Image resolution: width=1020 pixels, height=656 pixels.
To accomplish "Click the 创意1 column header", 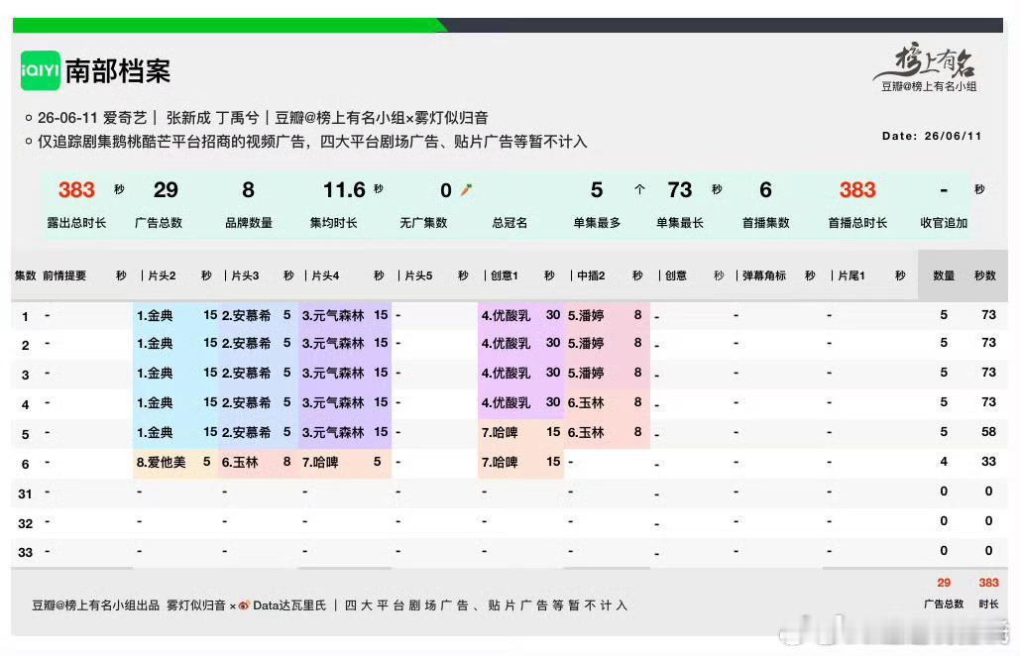I will pos(505,275).
